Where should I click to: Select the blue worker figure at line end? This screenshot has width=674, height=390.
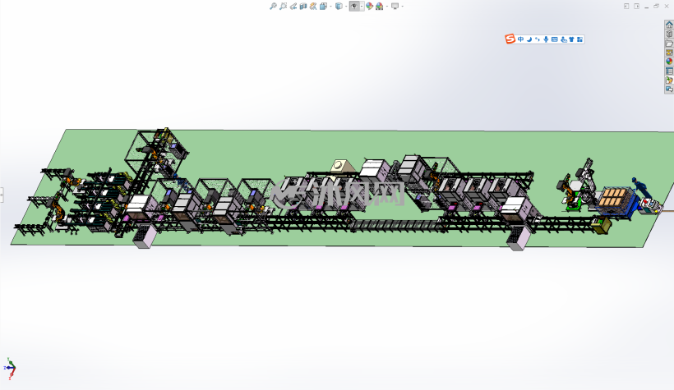click(641, 187)
